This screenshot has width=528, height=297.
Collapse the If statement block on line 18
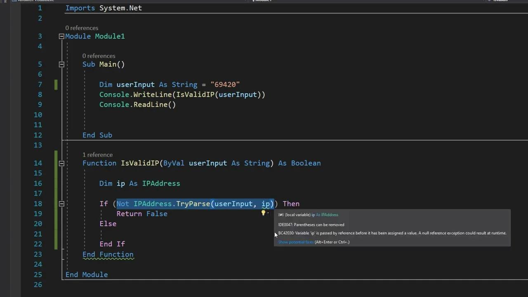tap(61, 204)
